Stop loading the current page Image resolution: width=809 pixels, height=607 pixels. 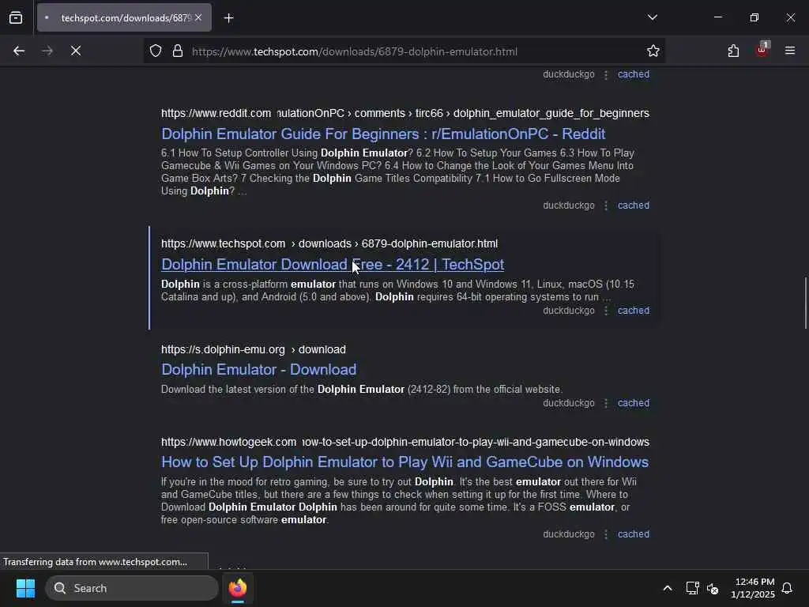coord(75,51)
